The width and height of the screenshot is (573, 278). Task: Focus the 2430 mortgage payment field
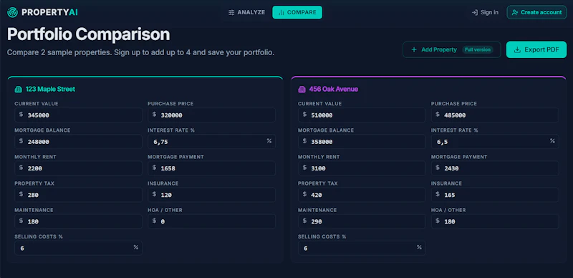tap(495, 168)
